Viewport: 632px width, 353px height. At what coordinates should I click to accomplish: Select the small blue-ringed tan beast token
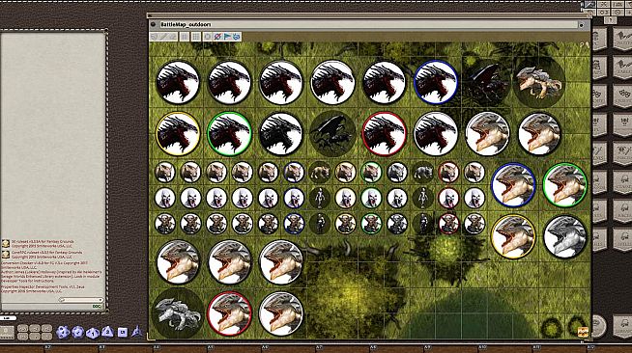294,172
